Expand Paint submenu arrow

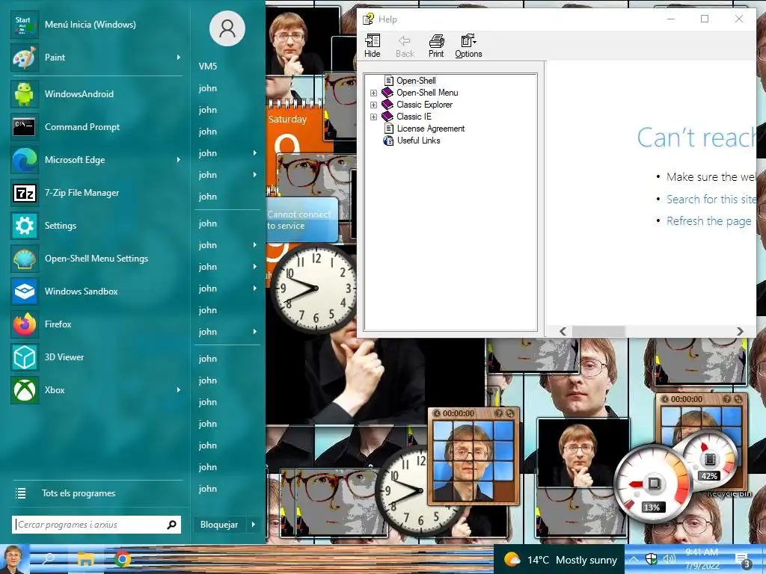(179, 58)
